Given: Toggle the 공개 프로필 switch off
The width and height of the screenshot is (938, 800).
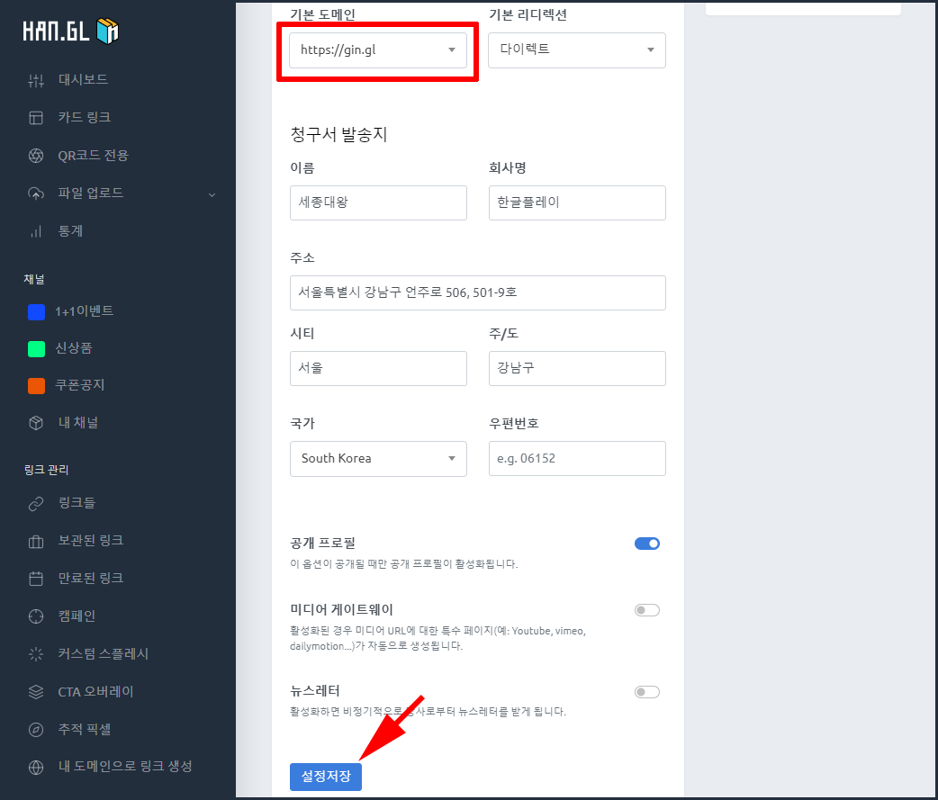Looking at the screenshot, I should [646, 544].
